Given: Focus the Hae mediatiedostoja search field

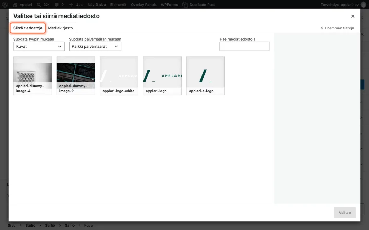Looking at the screenshot, I should click(x=244, y=46).
